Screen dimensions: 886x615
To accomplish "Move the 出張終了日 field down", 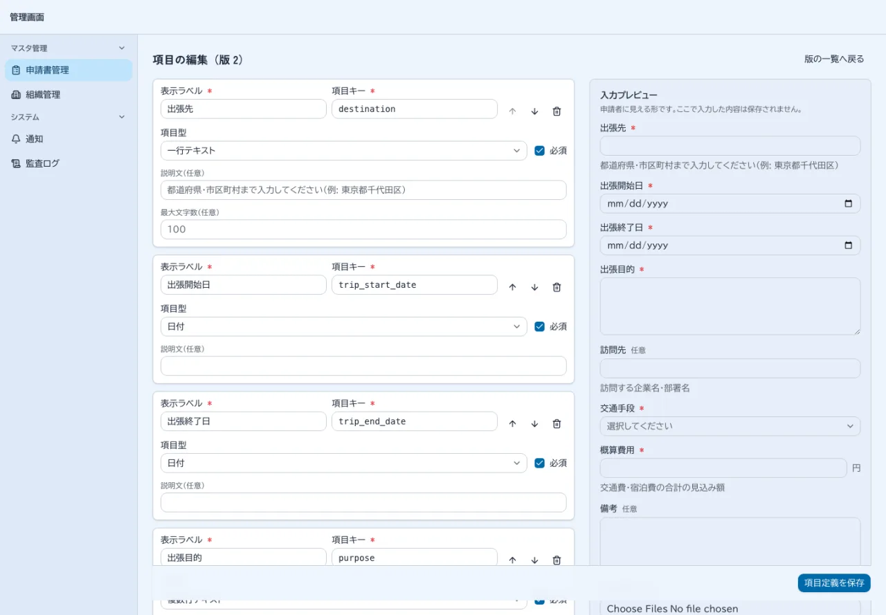I will (534, 424).
